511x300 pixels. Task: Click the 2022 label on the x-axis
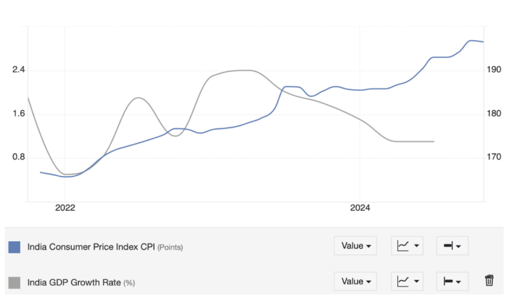(x=65, y=208)
